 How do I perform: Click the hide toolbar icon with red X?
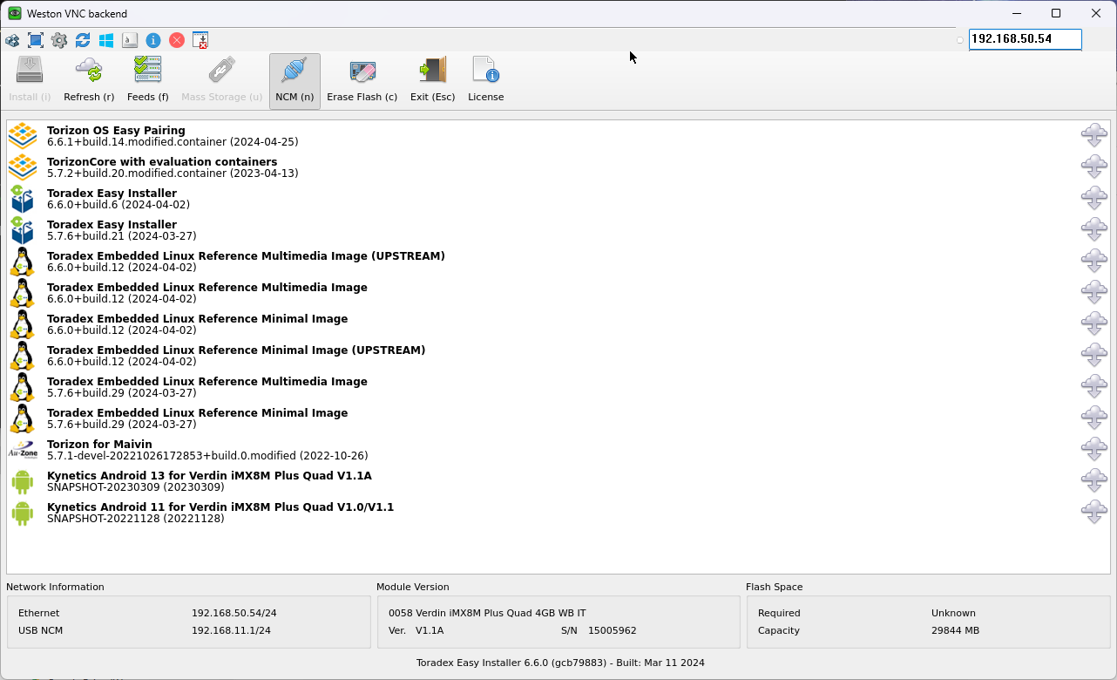[x=200, y=40]
